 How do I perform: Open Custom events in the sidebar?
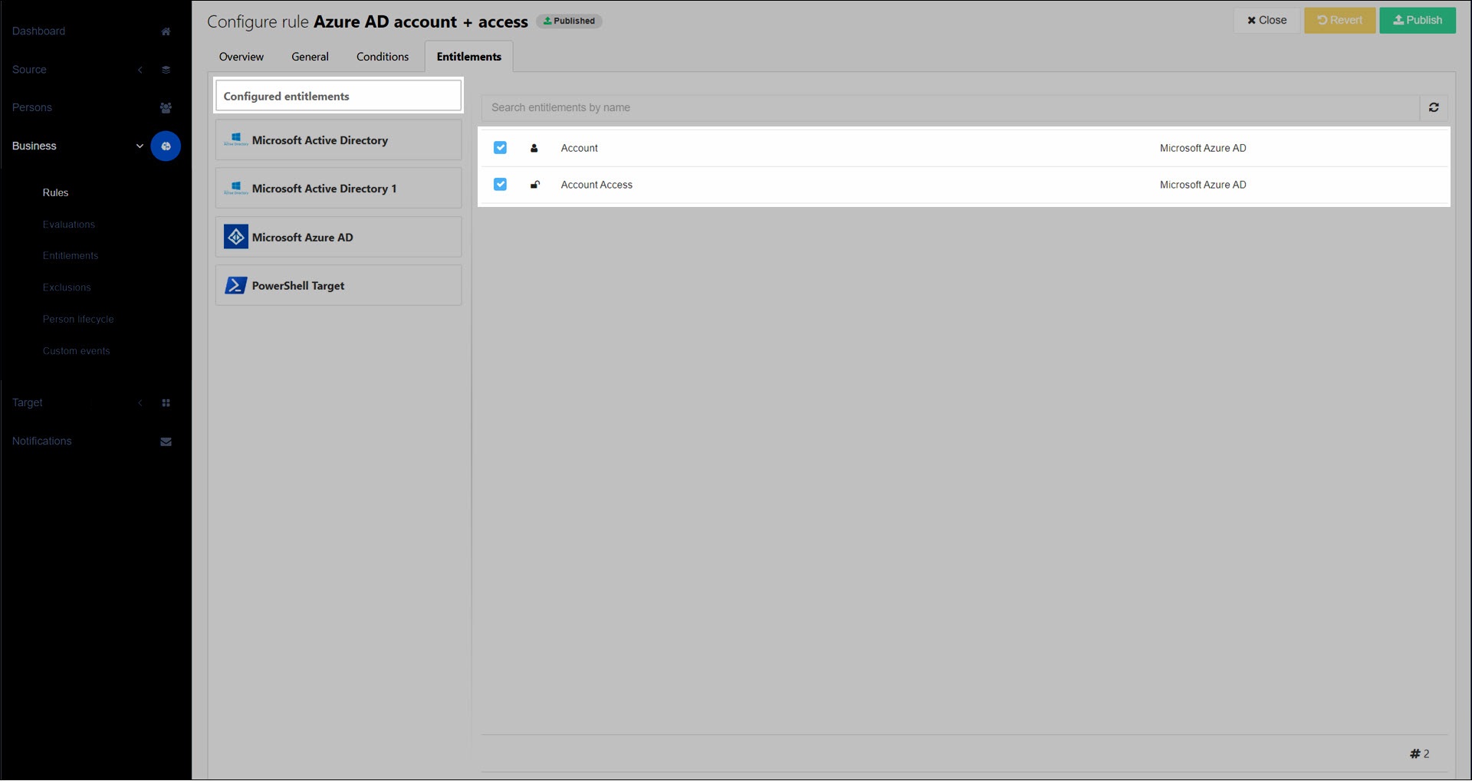coord(77,352)
